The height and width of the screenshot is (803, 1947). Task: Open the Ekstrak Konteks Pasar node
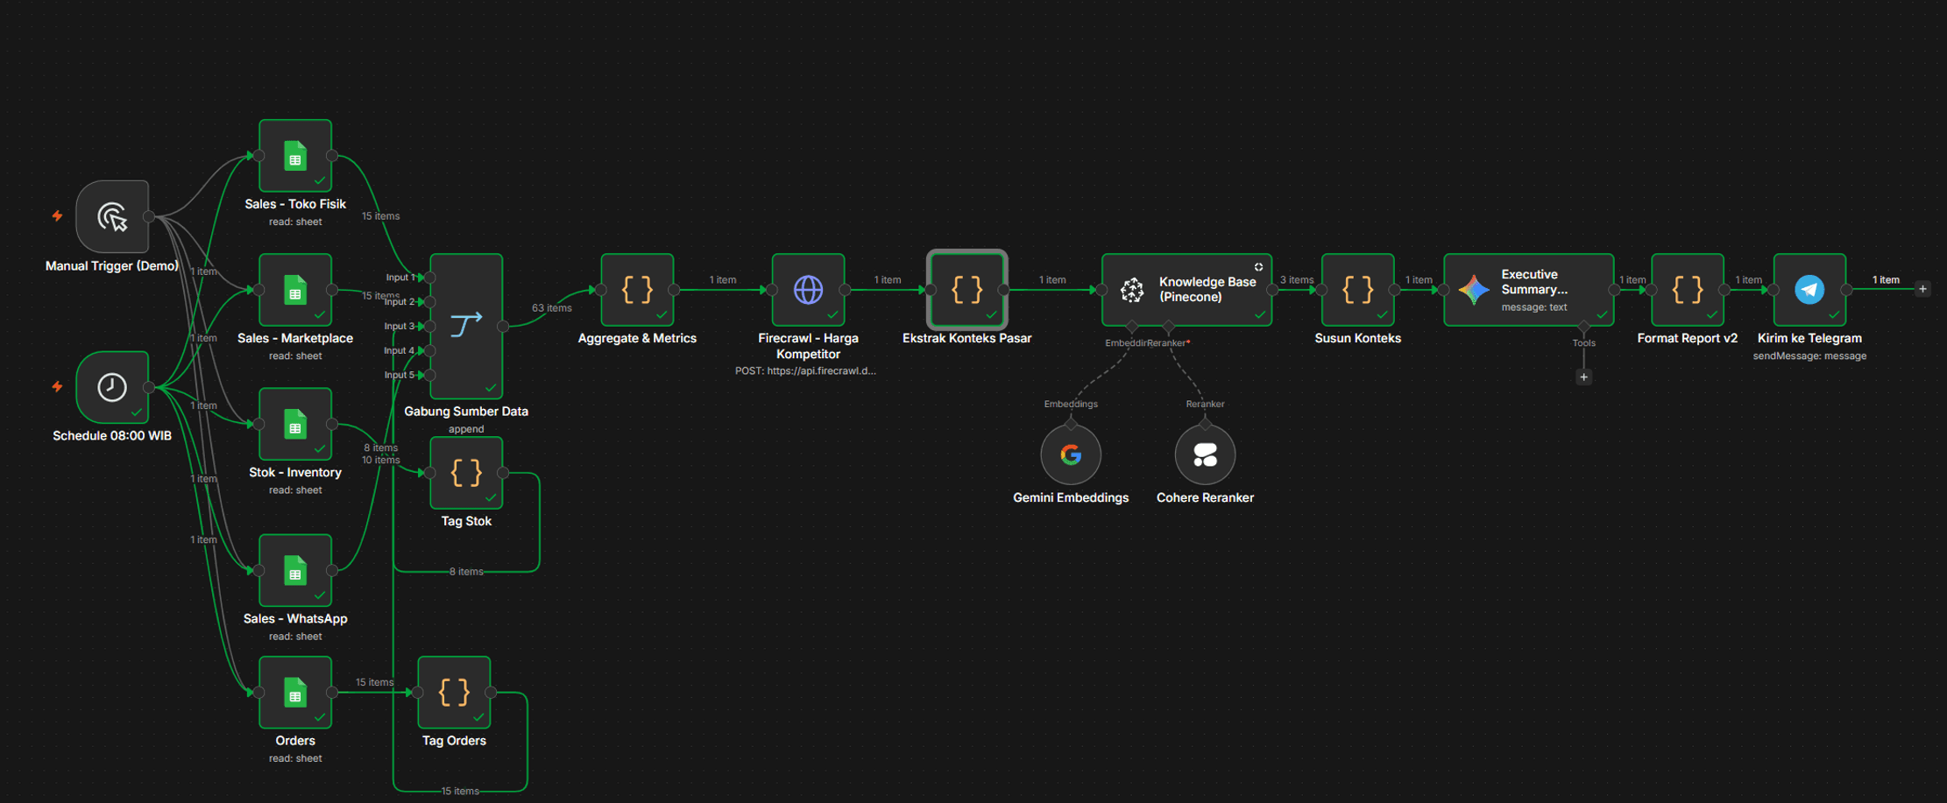pyautogui.click(x=967, y=290)
